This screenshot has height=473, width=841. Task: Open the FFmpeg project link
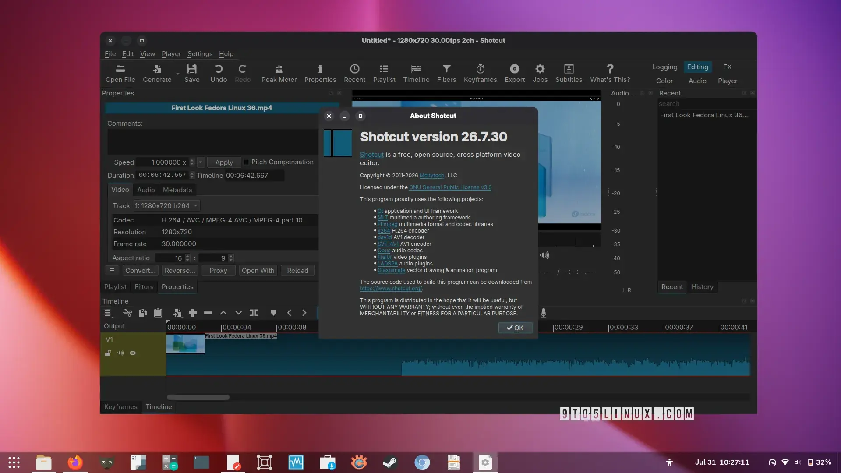pyautogui.click(x=387, y=224)
